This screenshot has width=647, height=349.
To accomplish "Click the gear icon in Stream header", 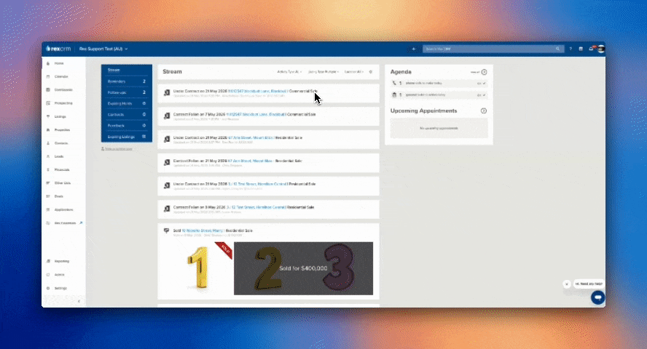I will (371, 71).
